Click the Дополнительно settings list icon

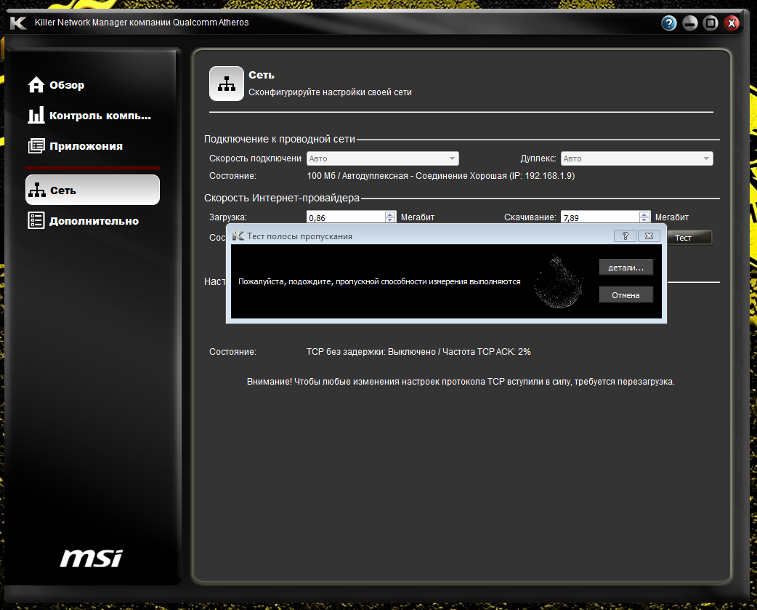point(36,220)
